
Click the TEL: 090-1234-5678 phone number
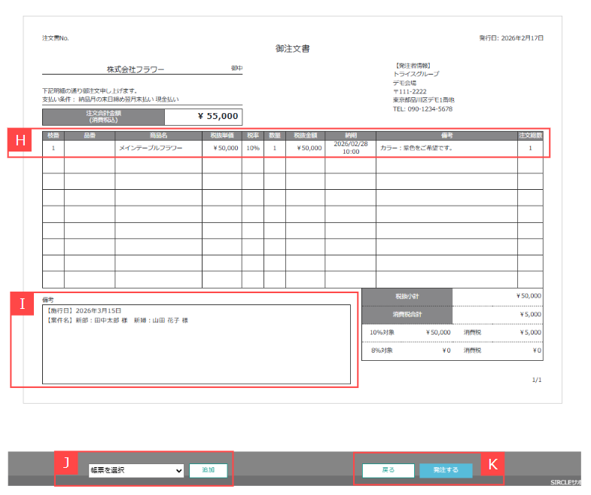(422, 109)
